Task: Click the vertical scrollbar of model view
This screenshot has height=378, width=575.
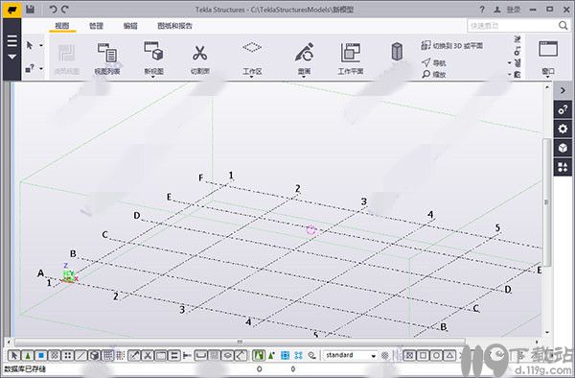Action: coord(547,201)
